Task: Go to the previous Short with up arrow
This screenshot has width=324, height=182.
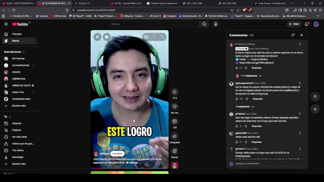Action: click(x=315, y=97)
